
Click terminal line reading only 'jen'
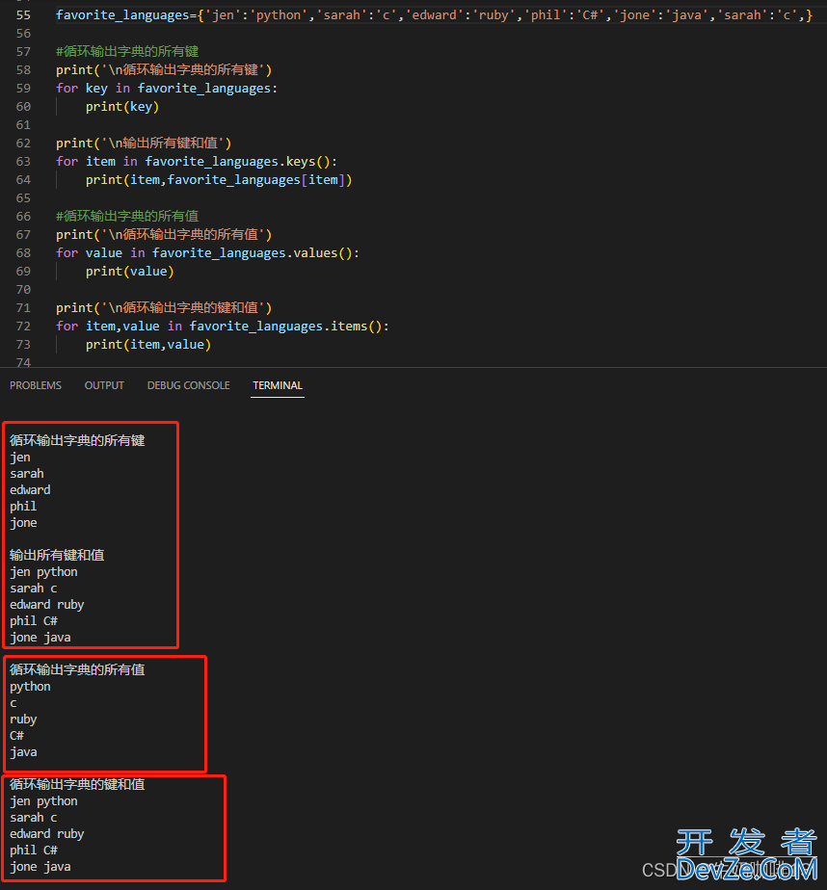click(x=20, y=458)
